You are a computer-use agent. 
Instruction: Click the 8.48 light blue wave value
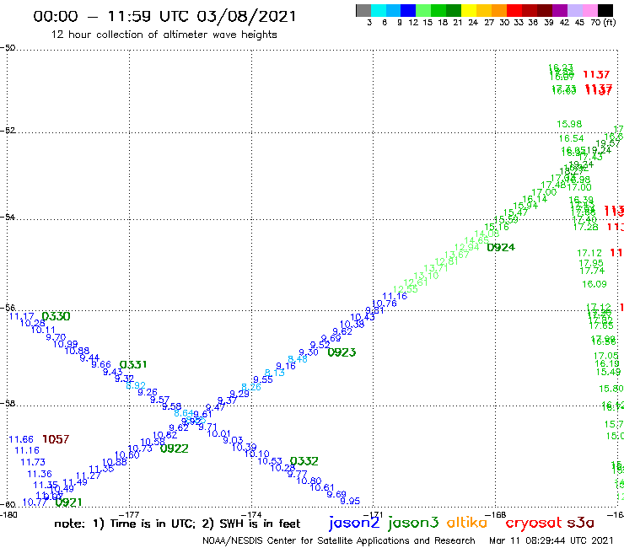coord(298,359)
